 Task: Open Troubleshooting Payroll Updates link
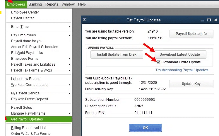182,70
